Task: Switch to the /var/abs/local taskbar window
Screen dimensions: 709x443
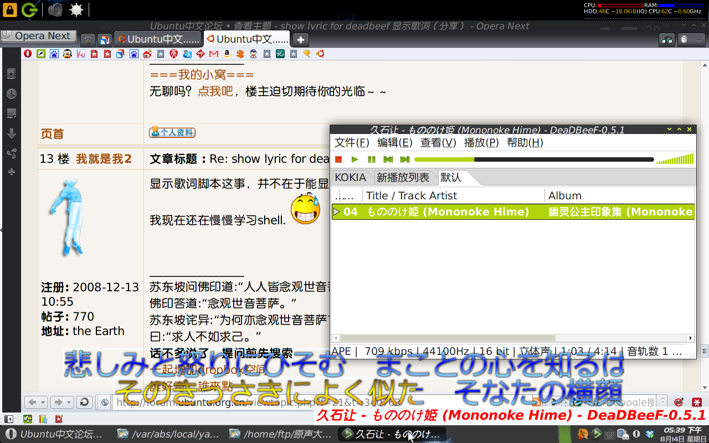Action: click(168, 434)
